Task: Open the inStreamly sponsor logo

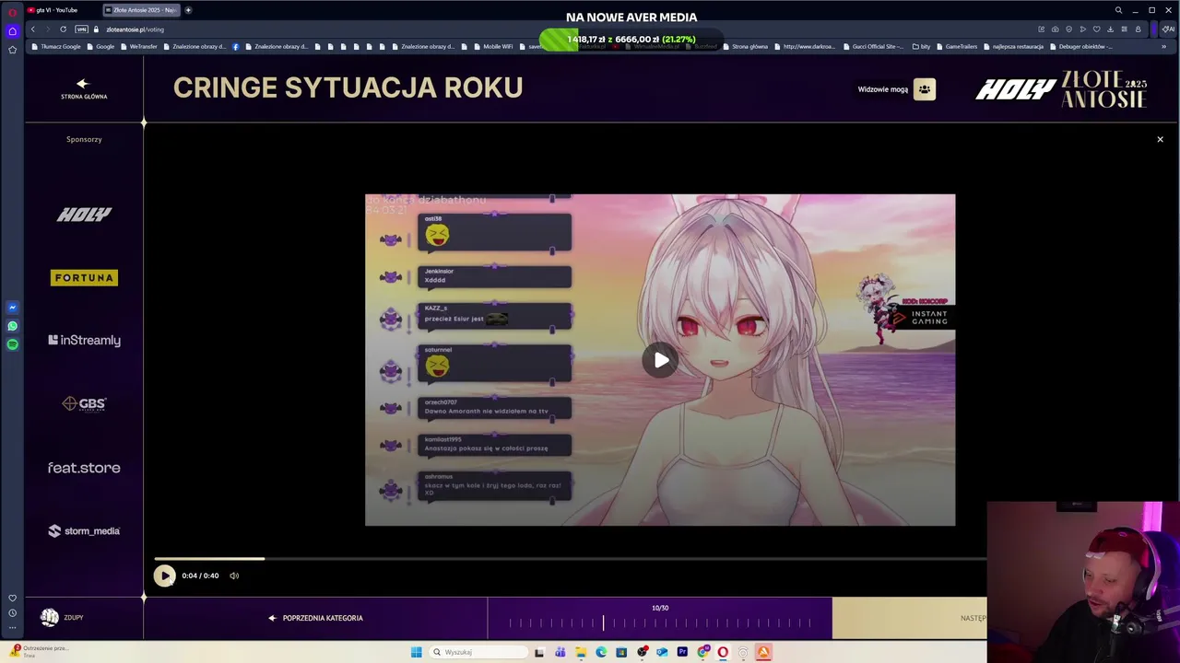Action: click(84, 340)
